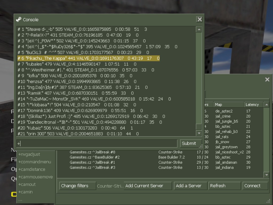The width and height of the screenshot is (273, 205).
Task: Click the Steam logo in Console title bar
Action: click(x=18, y=19)
